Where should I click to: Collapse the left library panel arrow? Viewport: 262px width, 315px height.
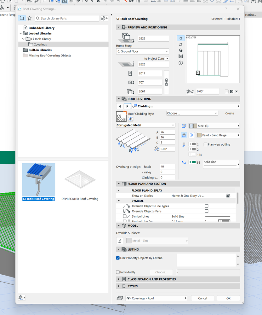click(x=111, y=15)
